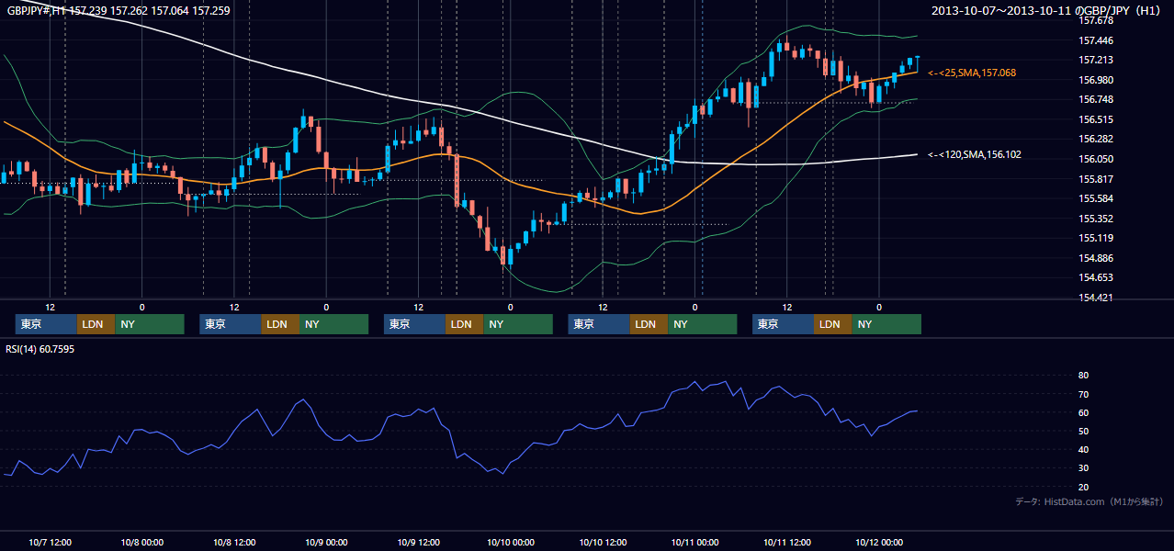Click the 156.515 price axis label
1174x551 pixels.
click(1095, 119)
